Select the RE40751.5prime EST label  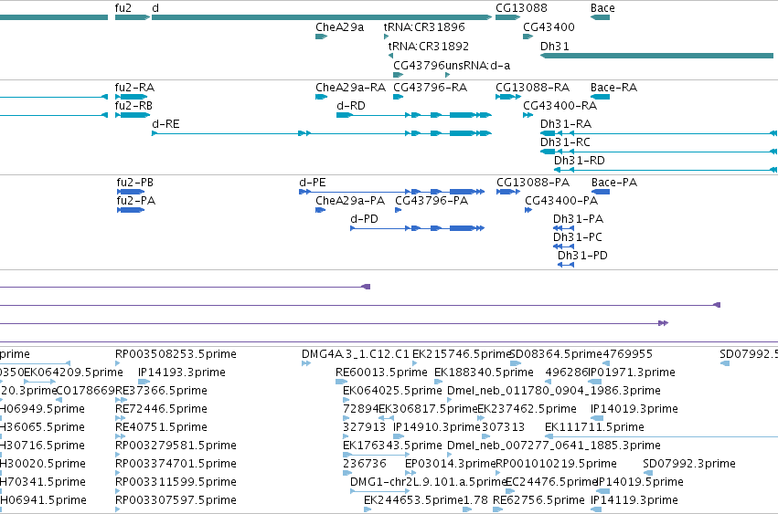click(161, 427)
